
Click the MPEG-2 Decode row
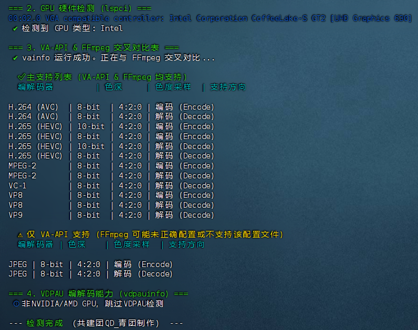[111, 176]
